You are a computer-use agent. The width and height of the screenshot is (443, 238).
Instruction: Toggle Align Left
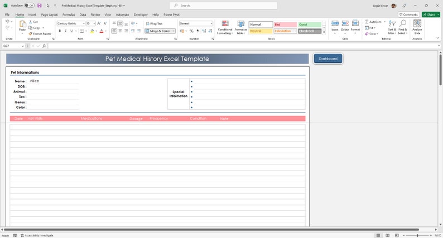click(114, 31)
